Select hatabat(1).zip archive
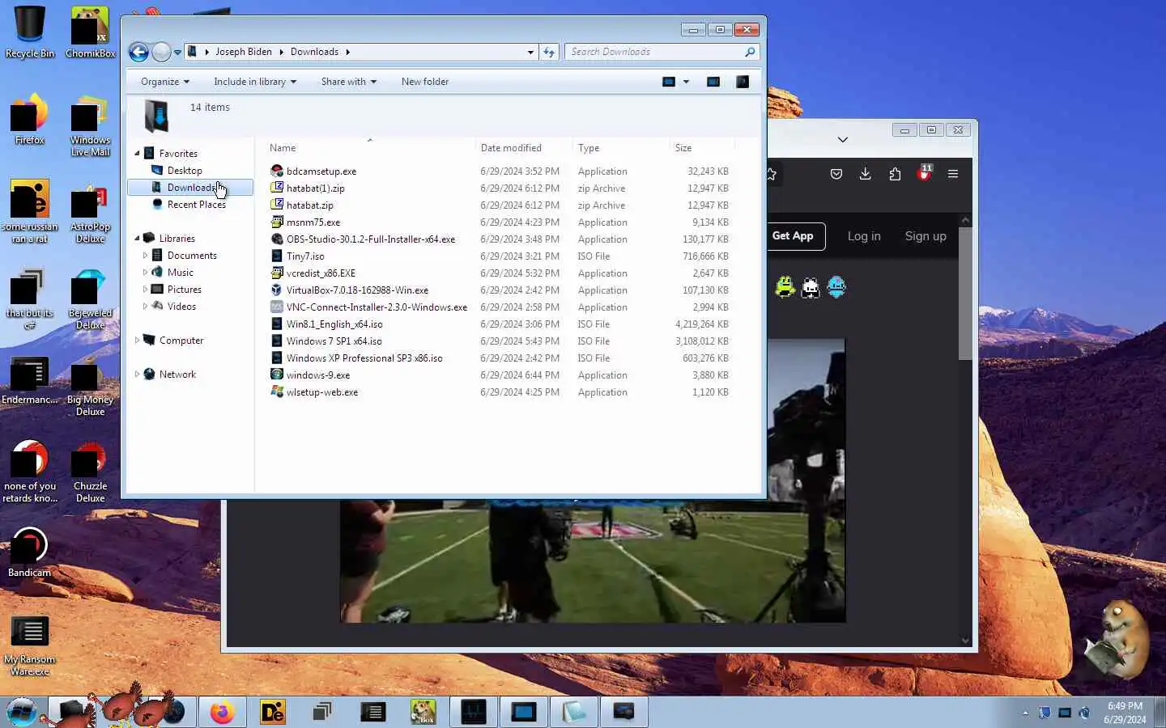 tap(315, 188)
